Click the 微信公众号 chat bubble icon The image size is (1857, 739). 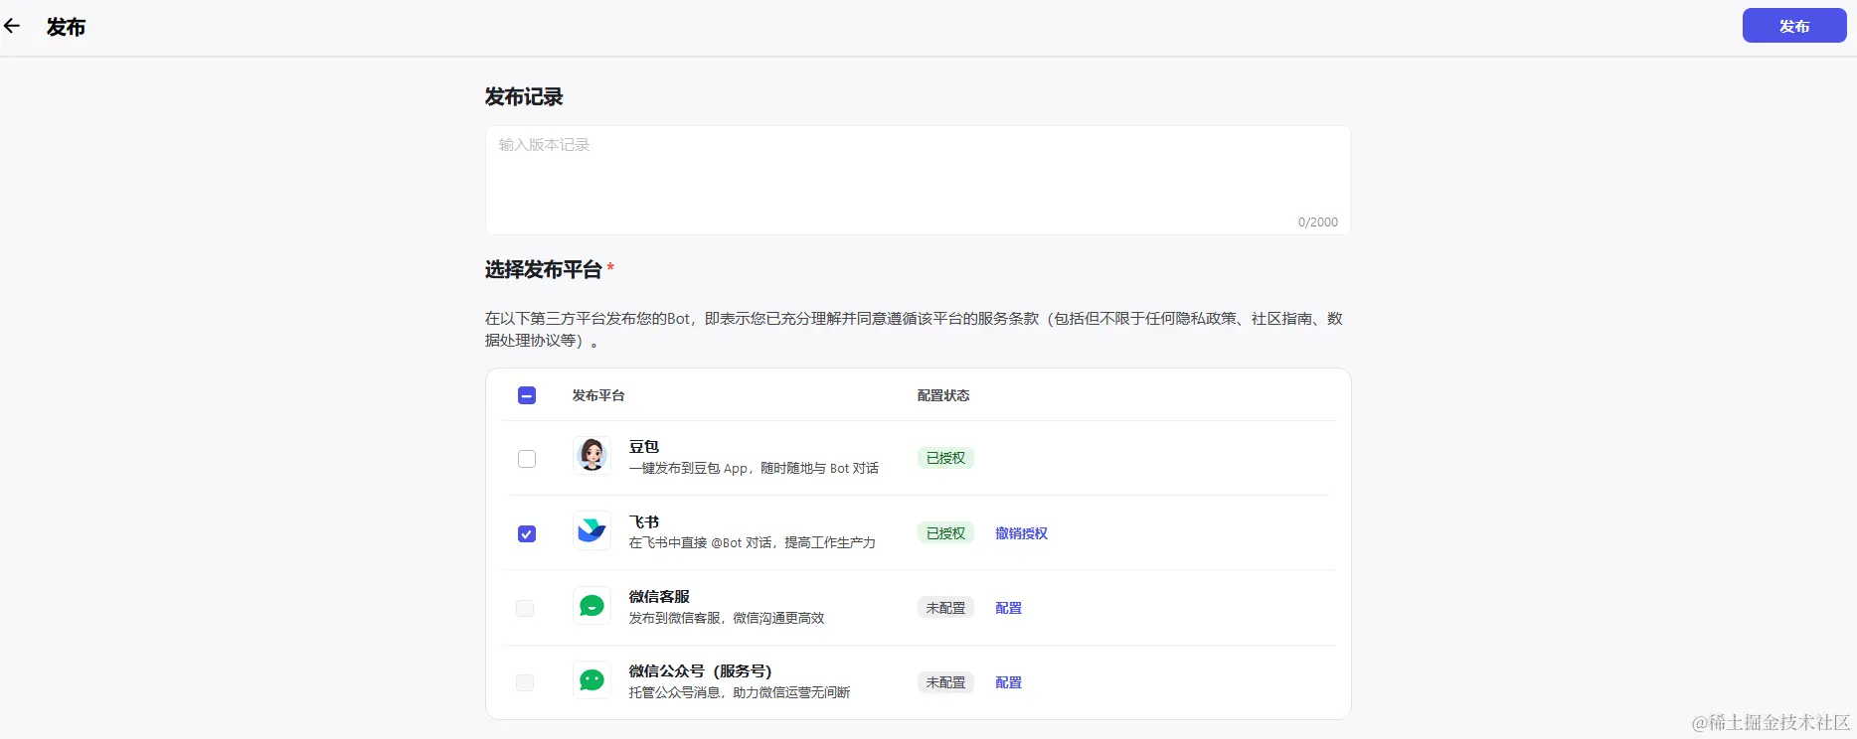coord(591,680)
